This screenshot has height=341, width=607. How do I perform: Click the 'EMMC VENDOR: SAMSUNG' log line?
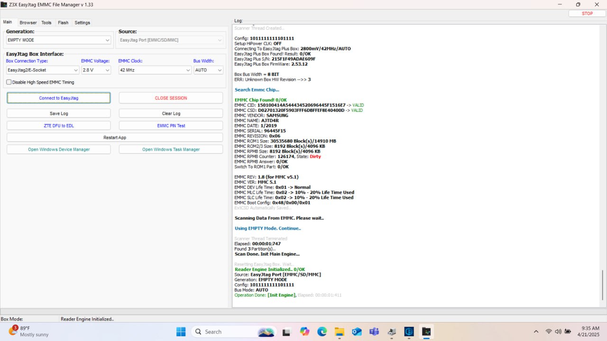pyautogui.click(x=261, y=115)
